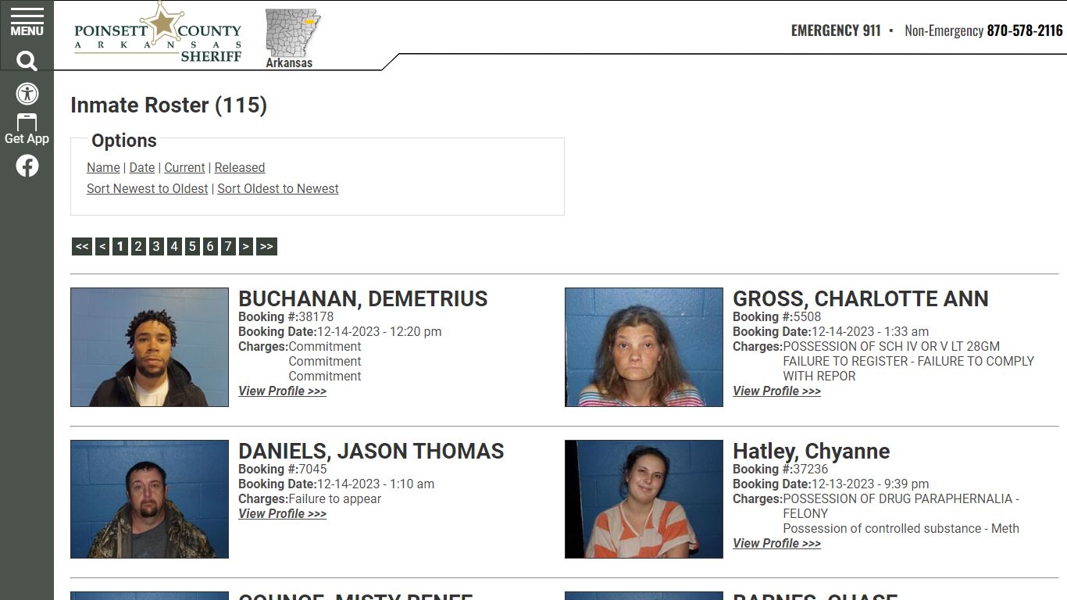Click booking number 37236
The height and width of the screenshot is (600, 1067).
pos(810,469)
